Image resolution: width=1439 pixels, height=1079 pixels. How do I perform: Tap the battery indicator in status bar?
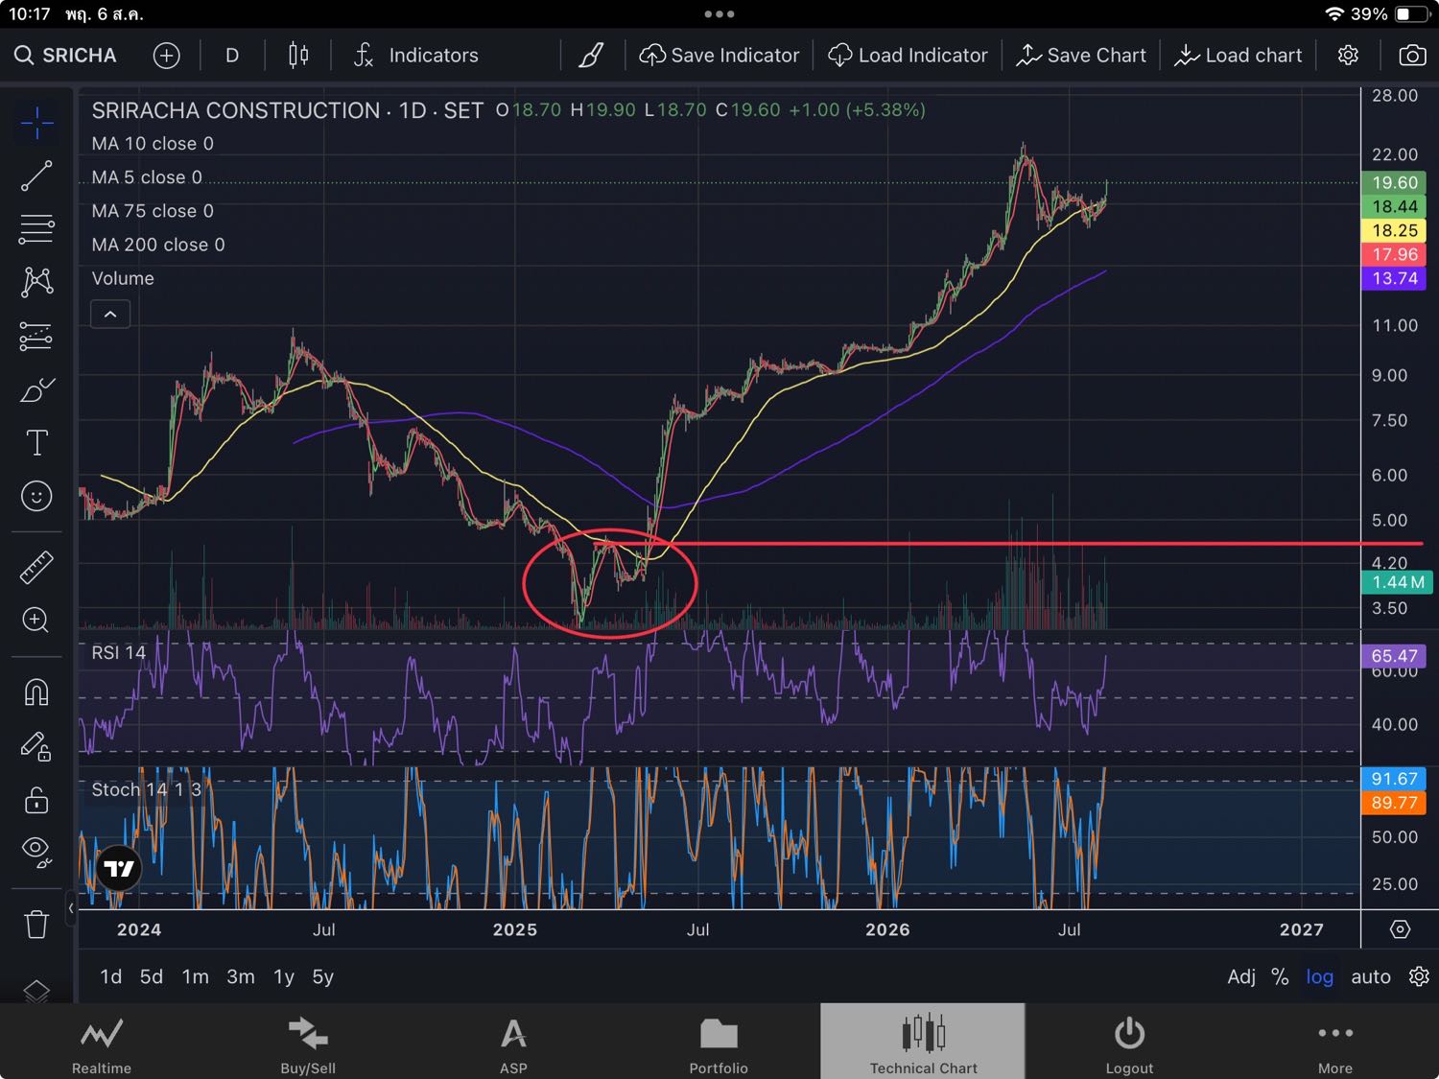click(x=1412, y=13)
